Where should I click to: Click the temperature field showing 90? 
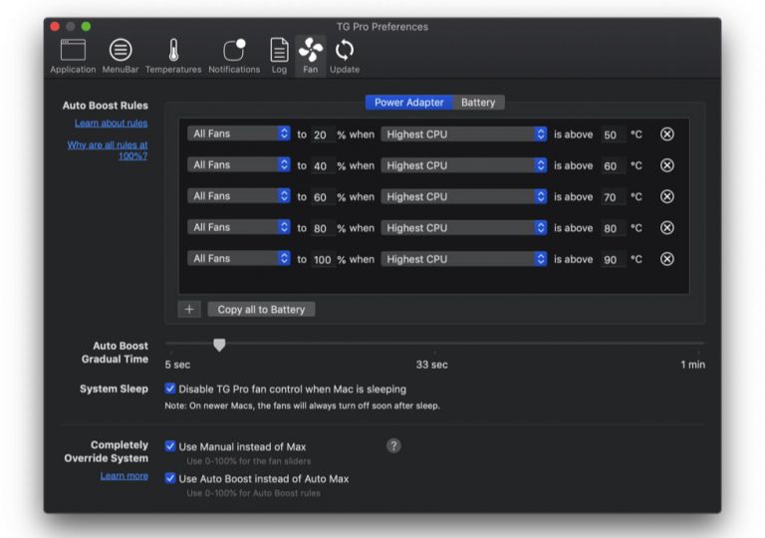coord(613,260)
